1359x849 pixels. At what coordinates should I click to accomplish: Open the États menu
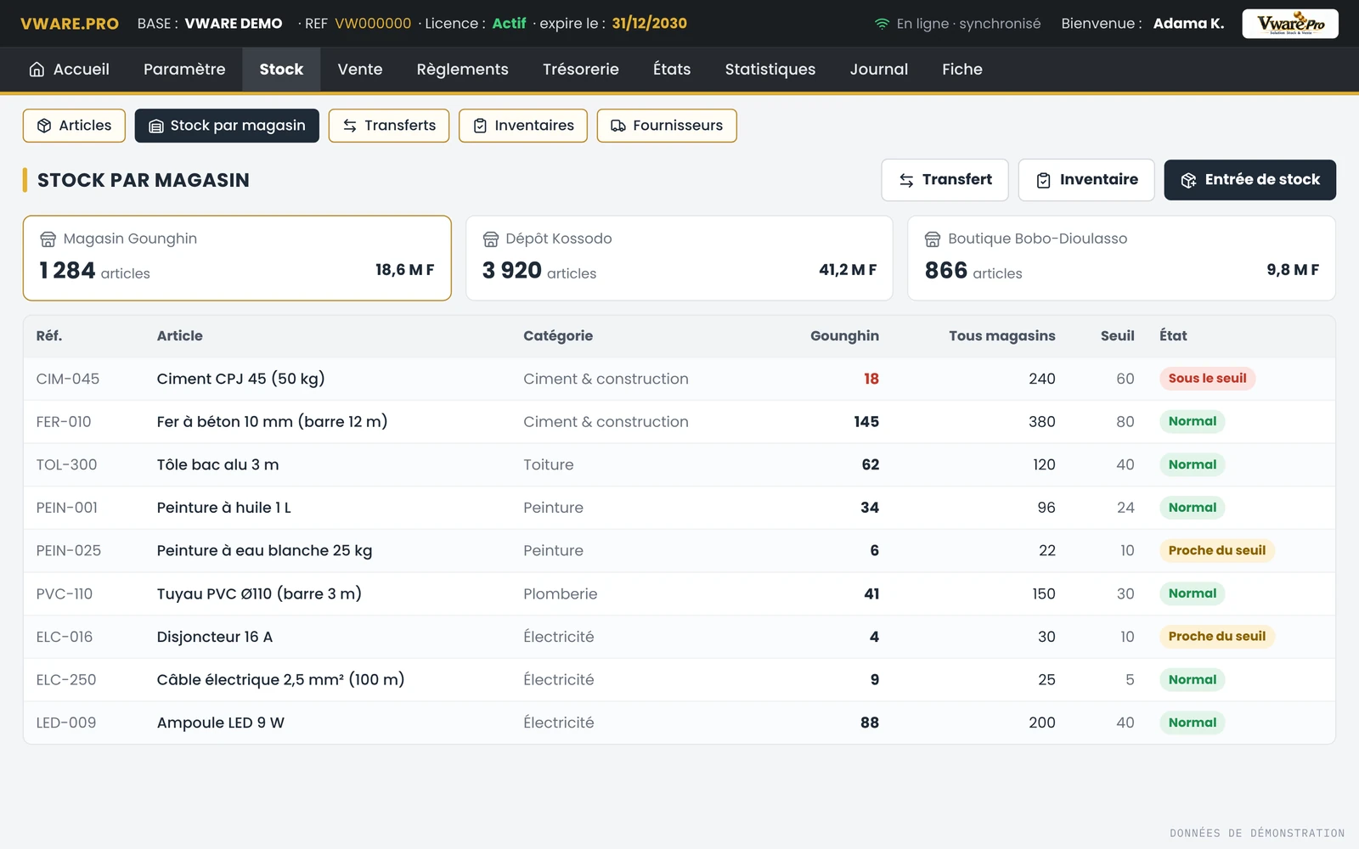(x=672, y=70)
